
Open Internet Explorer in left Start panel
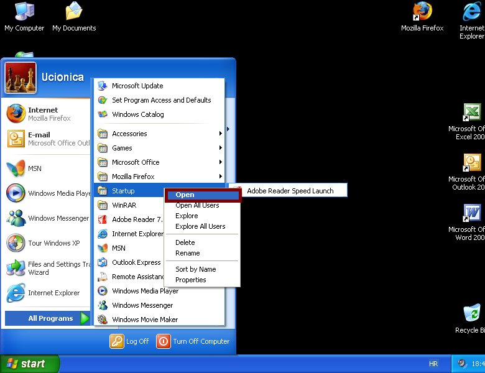coord(47,293)
